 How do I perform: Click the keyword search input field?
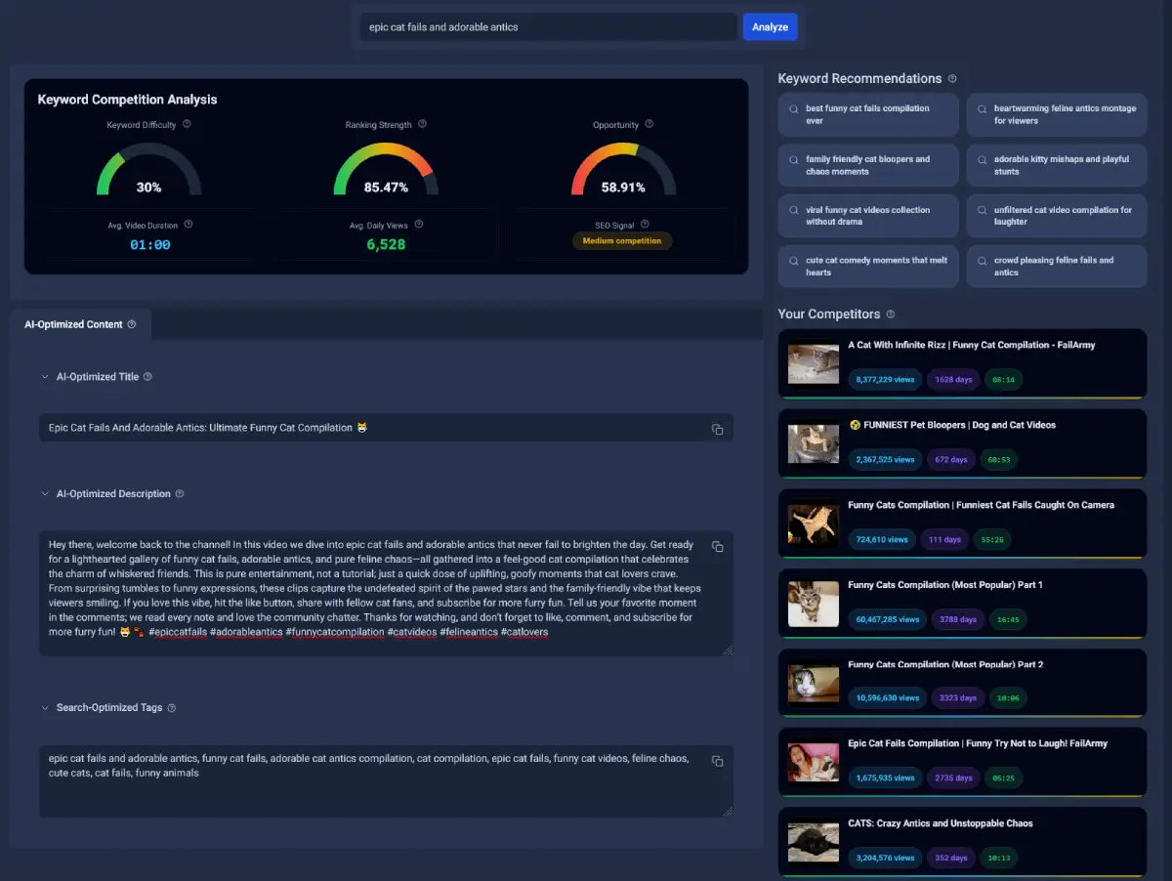(x=547, y=26)
